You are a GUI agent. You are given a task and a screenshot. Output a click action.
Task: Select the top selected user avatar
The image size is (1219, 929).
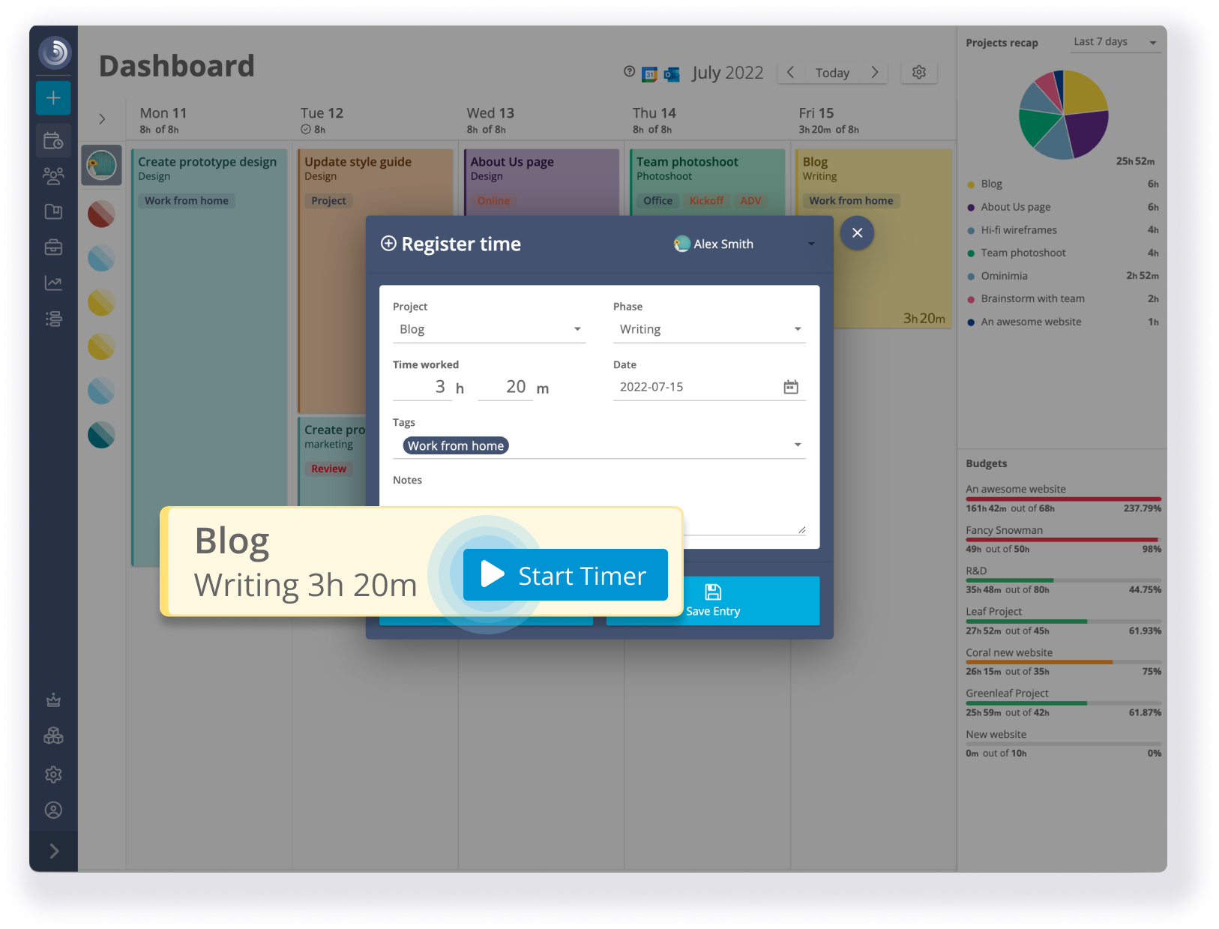click(101, 165)
